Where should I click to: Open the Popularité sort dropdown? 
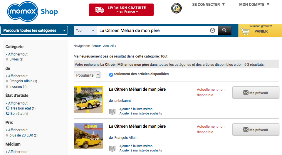pos(87,75)
